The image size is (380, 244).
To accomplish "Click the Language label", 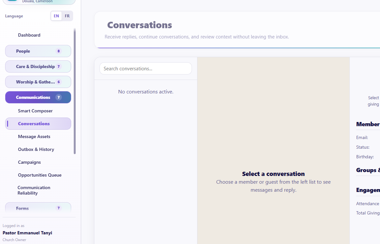I will (x=14, y=16).
